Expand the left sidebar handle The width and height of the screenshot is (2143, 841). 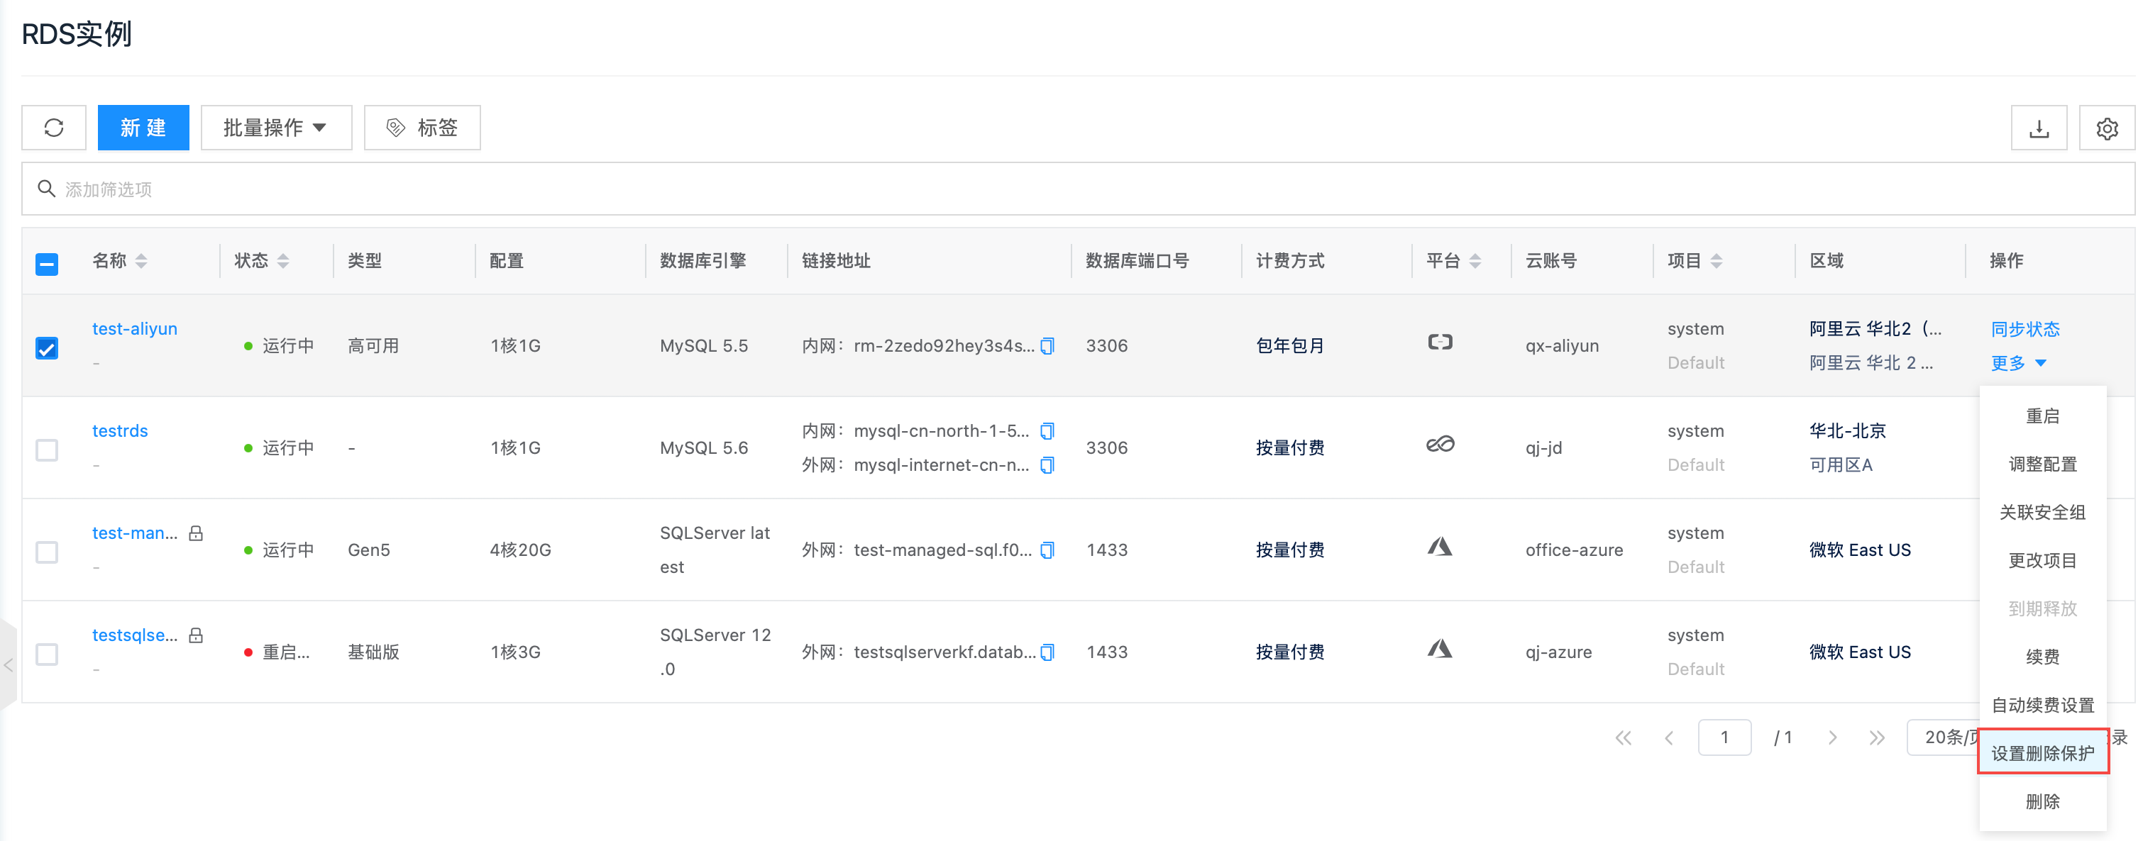pyautogui.click(x=9, y=665)
